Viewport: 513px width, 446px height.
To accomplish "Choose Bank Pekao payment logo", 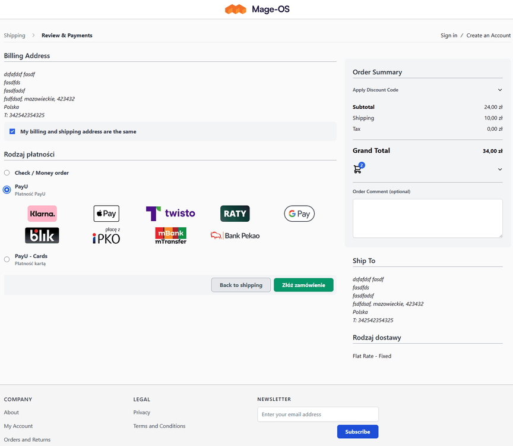I will pyautogui.click(x=235, y=235).
